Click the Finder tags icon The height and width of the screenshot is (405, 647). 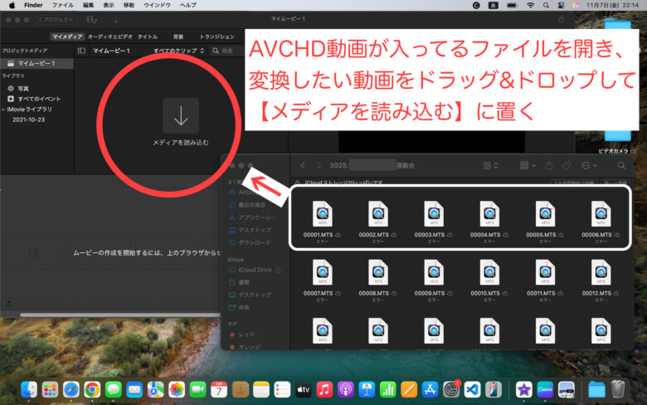point(567,165)
